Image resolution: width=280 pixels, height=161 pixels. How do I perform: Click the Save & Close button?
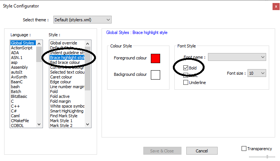click(162, 151)
